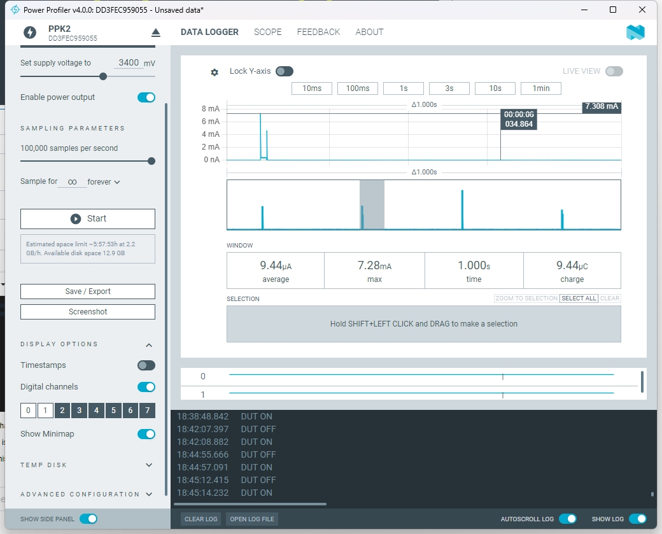The width and height of the screenshot is (662, 534).
Task: Open chart settings gear icon
Action: (x=215, y=72)
